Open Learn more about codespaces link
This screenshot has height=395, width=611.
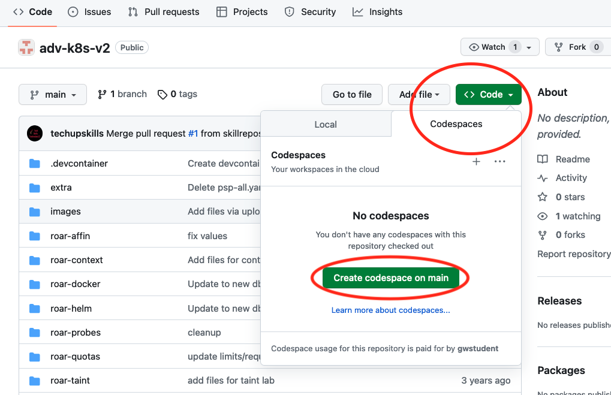pos(390,310)
